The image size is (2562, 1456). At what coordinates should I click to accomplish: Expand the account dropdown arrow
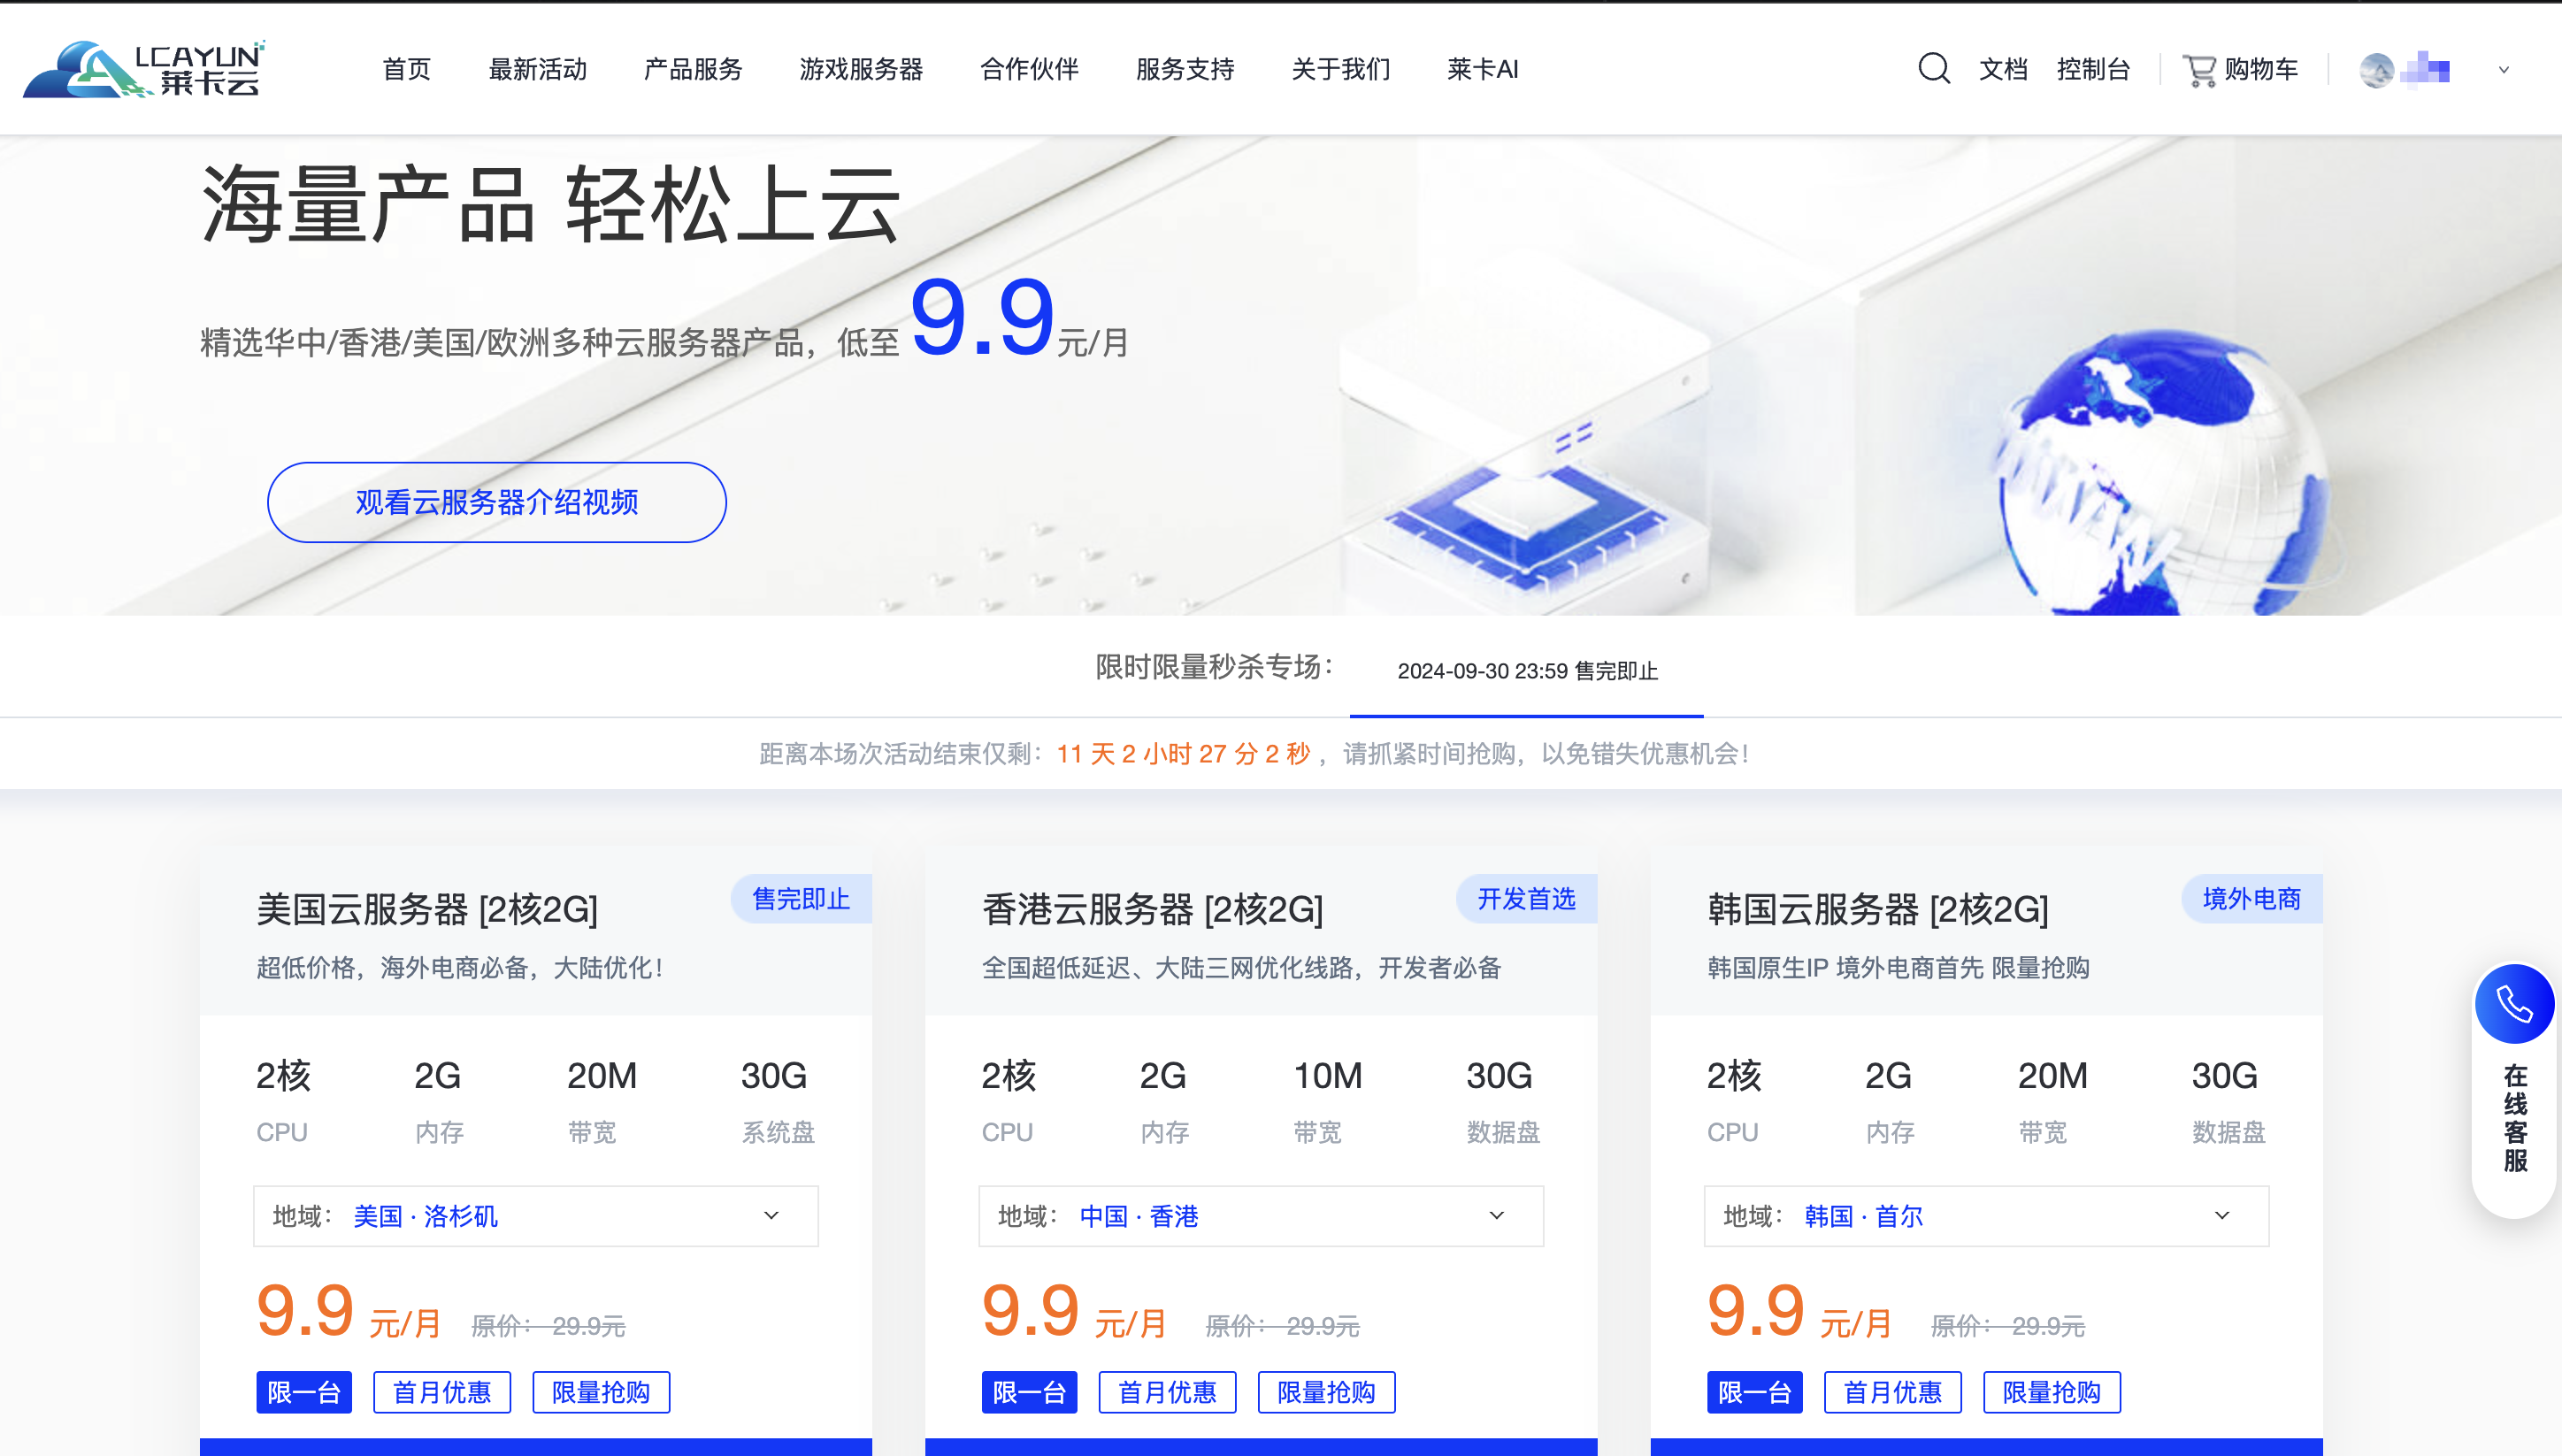pyautogui.click(x=2504, y=70)
